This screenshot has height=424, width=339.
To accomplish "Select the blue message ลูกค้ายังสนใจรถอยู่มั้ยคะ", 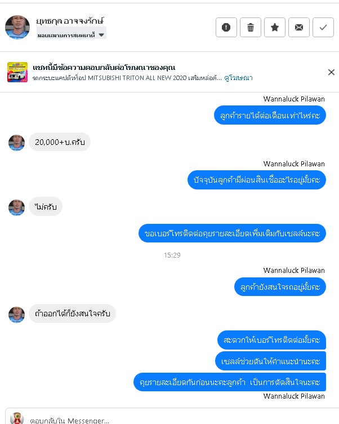I will coord(280,286).
